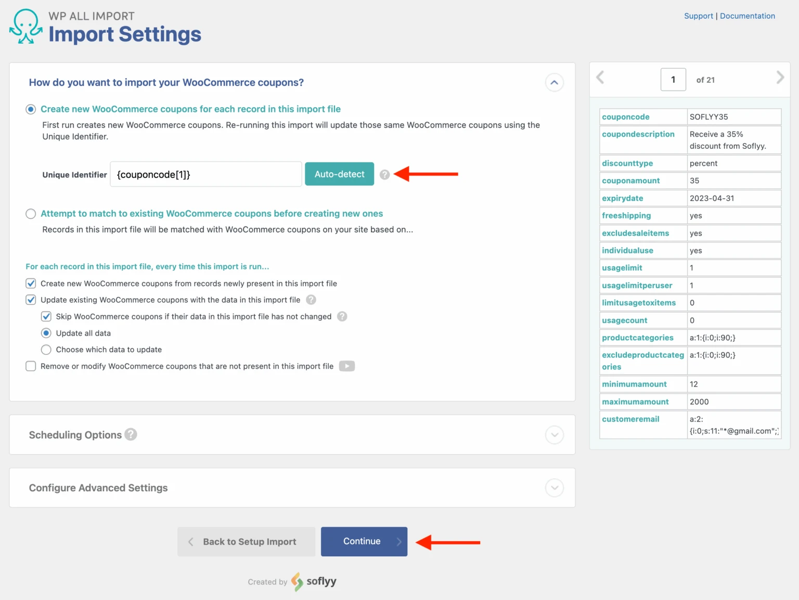This screenshot has width=799, height=600.
Task: Click the usagecount field name
Action: click(625, 321)
